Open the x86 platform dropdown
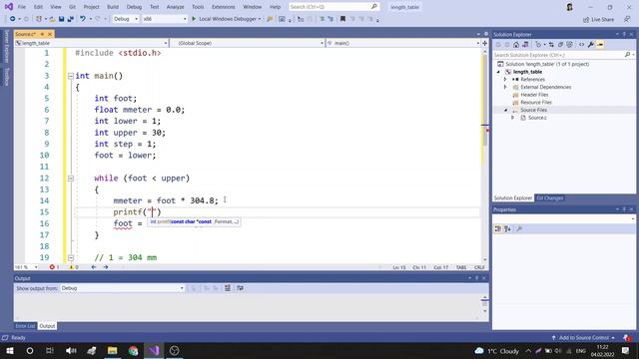This screenshot has width=639, height=359. pyautogui.click(x=164, y=19)
